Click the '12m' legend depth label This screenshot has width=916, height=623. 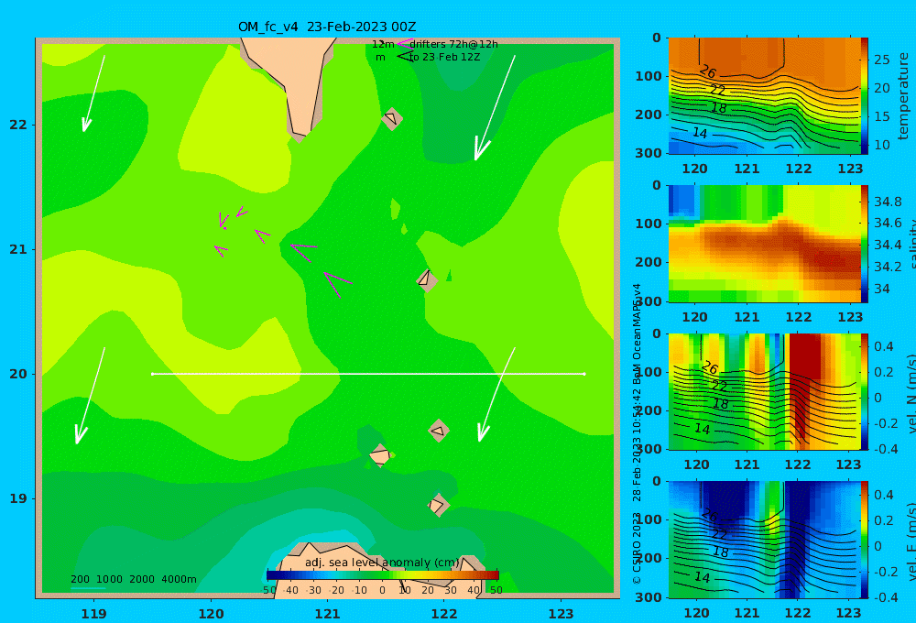point(383,44)
